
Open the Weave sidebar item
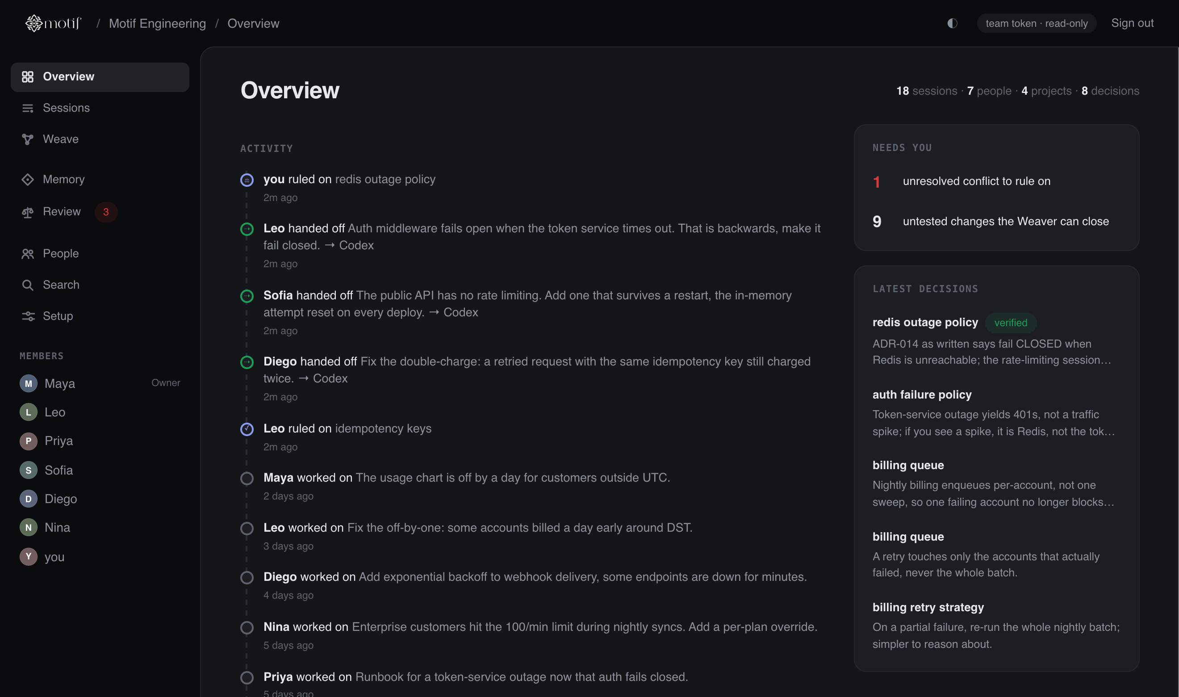(x=100, y=139)
